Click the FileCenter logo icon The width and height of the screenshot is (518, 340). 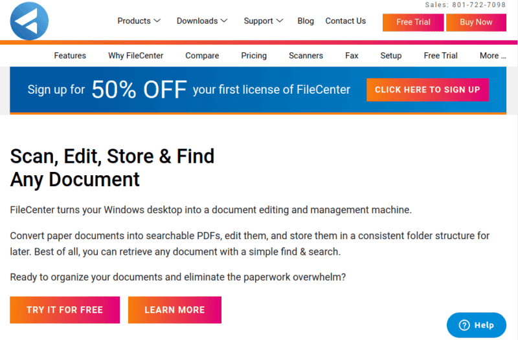tap(29, 20)
